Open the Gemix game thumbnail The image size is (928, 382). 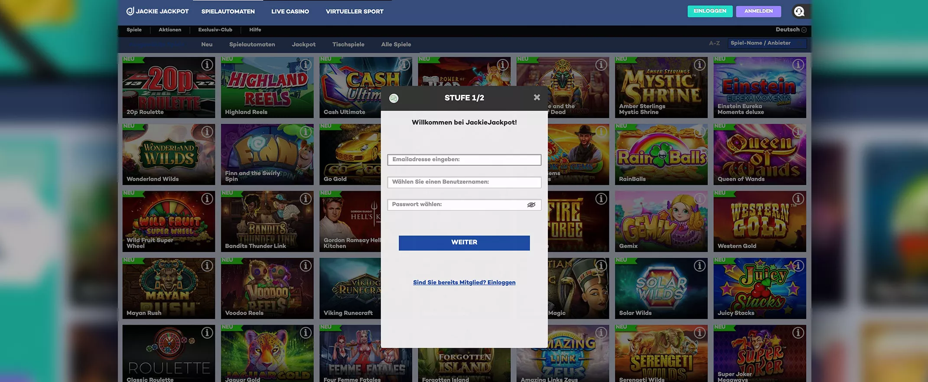(x=661, y=222)
